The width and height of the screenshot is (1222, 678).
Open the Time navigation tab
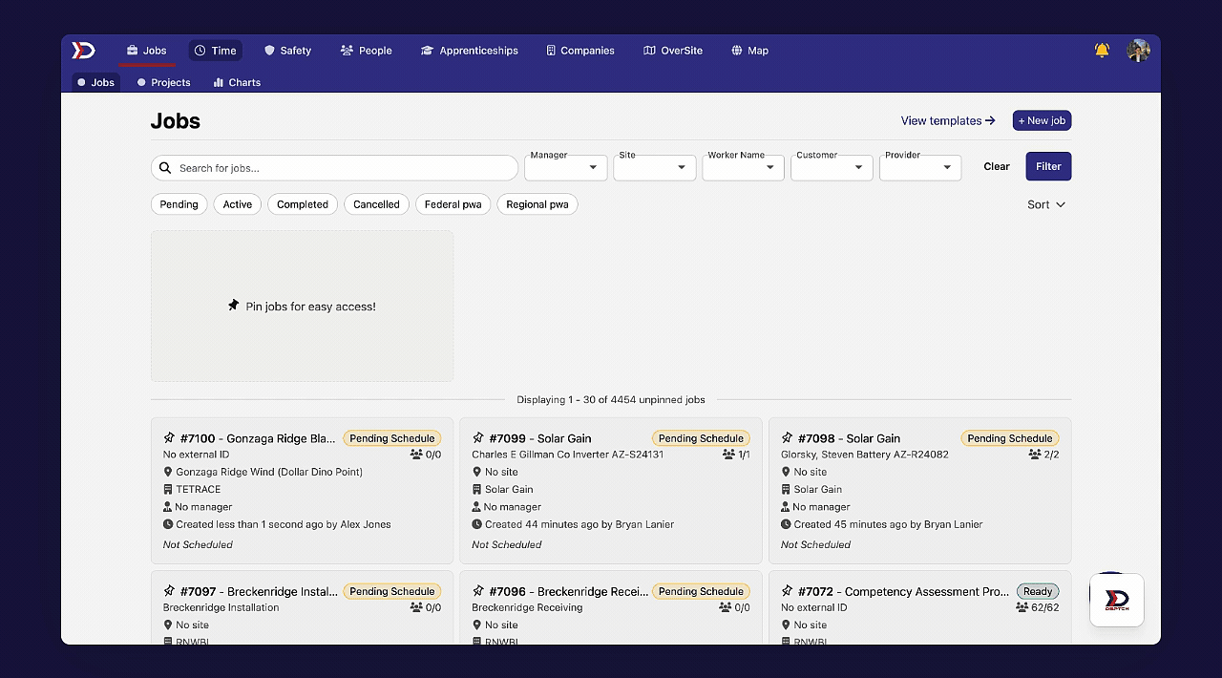[215, 51]
